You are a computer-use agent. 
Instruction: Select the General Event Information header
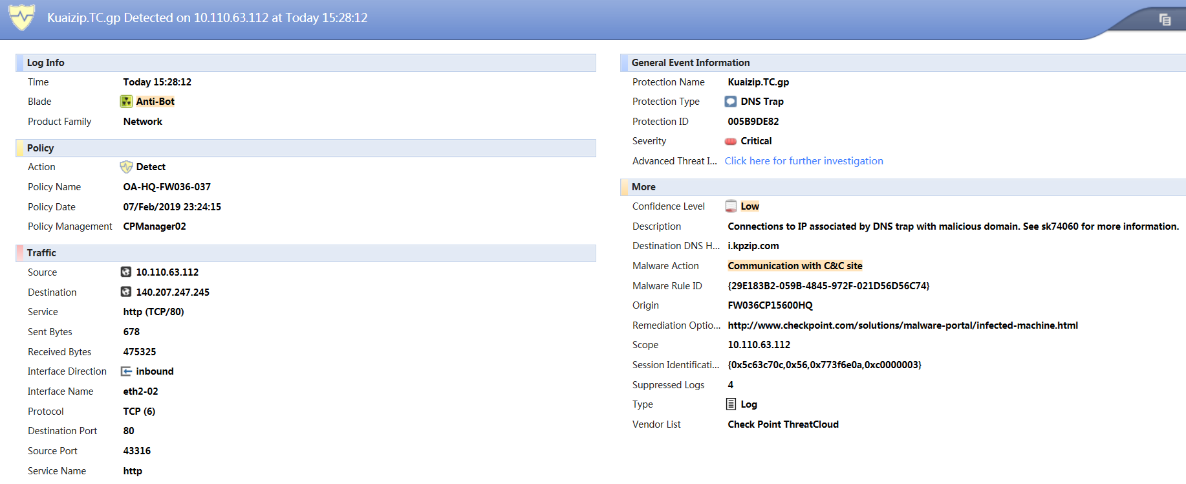pyautogui.click(x=903, y=63)
